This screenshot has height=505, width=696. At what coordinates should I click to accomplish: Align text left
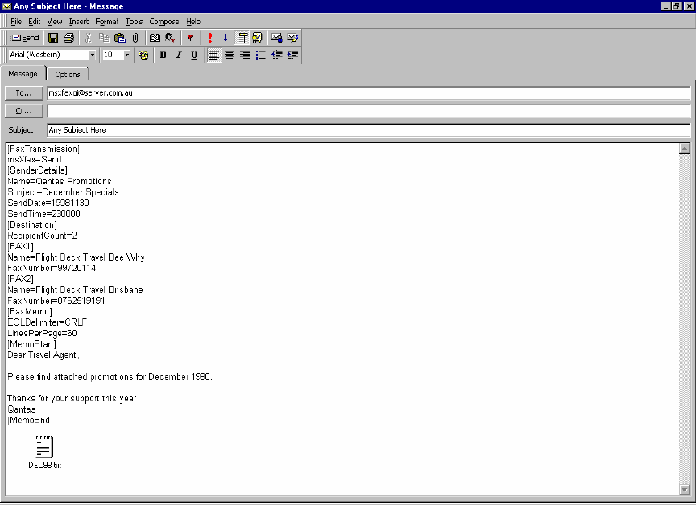coord(214,55)
